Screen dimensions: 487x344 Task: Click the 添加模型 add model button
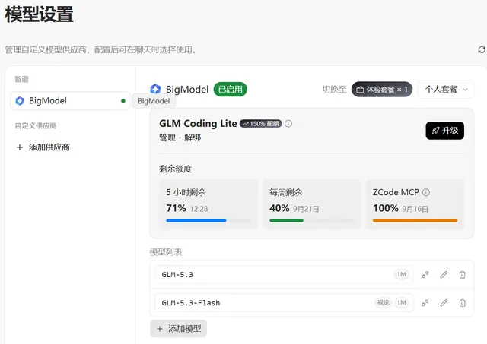pyautogui.click(x=179, y=329)
